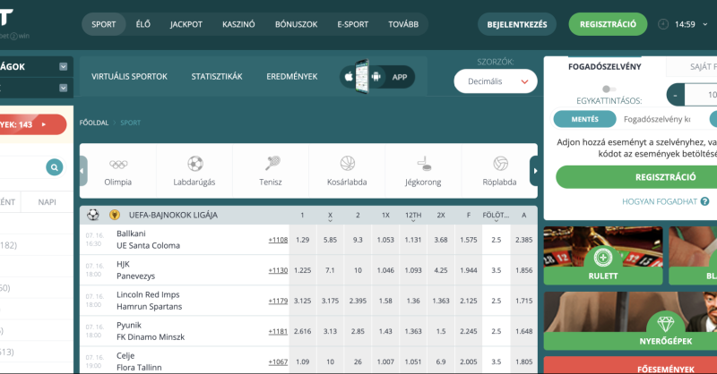Click the red events counter 143 button
The width and height of the screenshot is (717, 374).
(x=32, y=124)
